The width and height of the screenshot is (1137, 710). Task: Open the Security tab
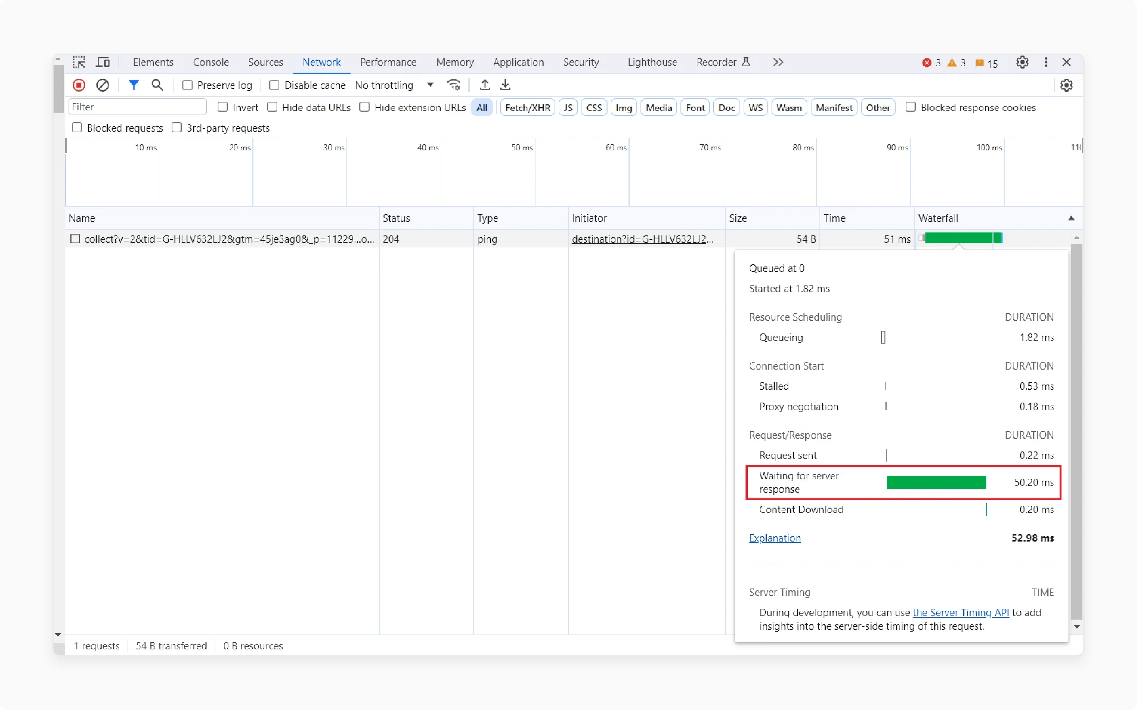pos(581,62)
